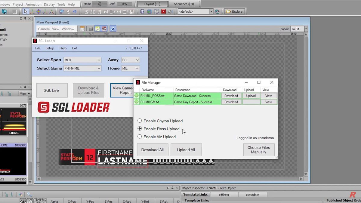Select the Enable Viz Upload option

click(140, 137)
